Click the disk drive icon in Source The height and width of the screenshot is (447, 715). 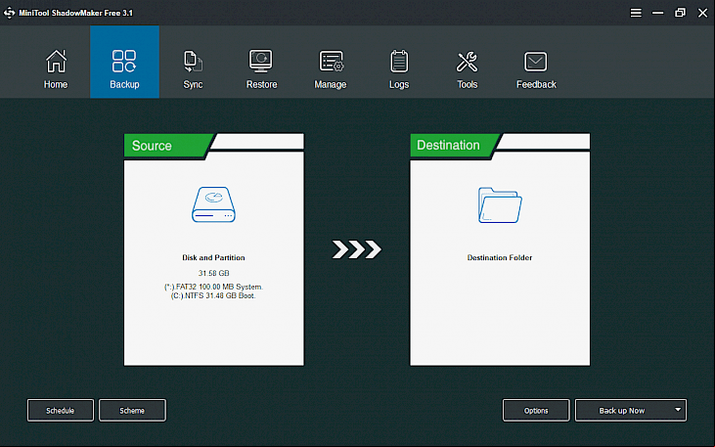213,204
